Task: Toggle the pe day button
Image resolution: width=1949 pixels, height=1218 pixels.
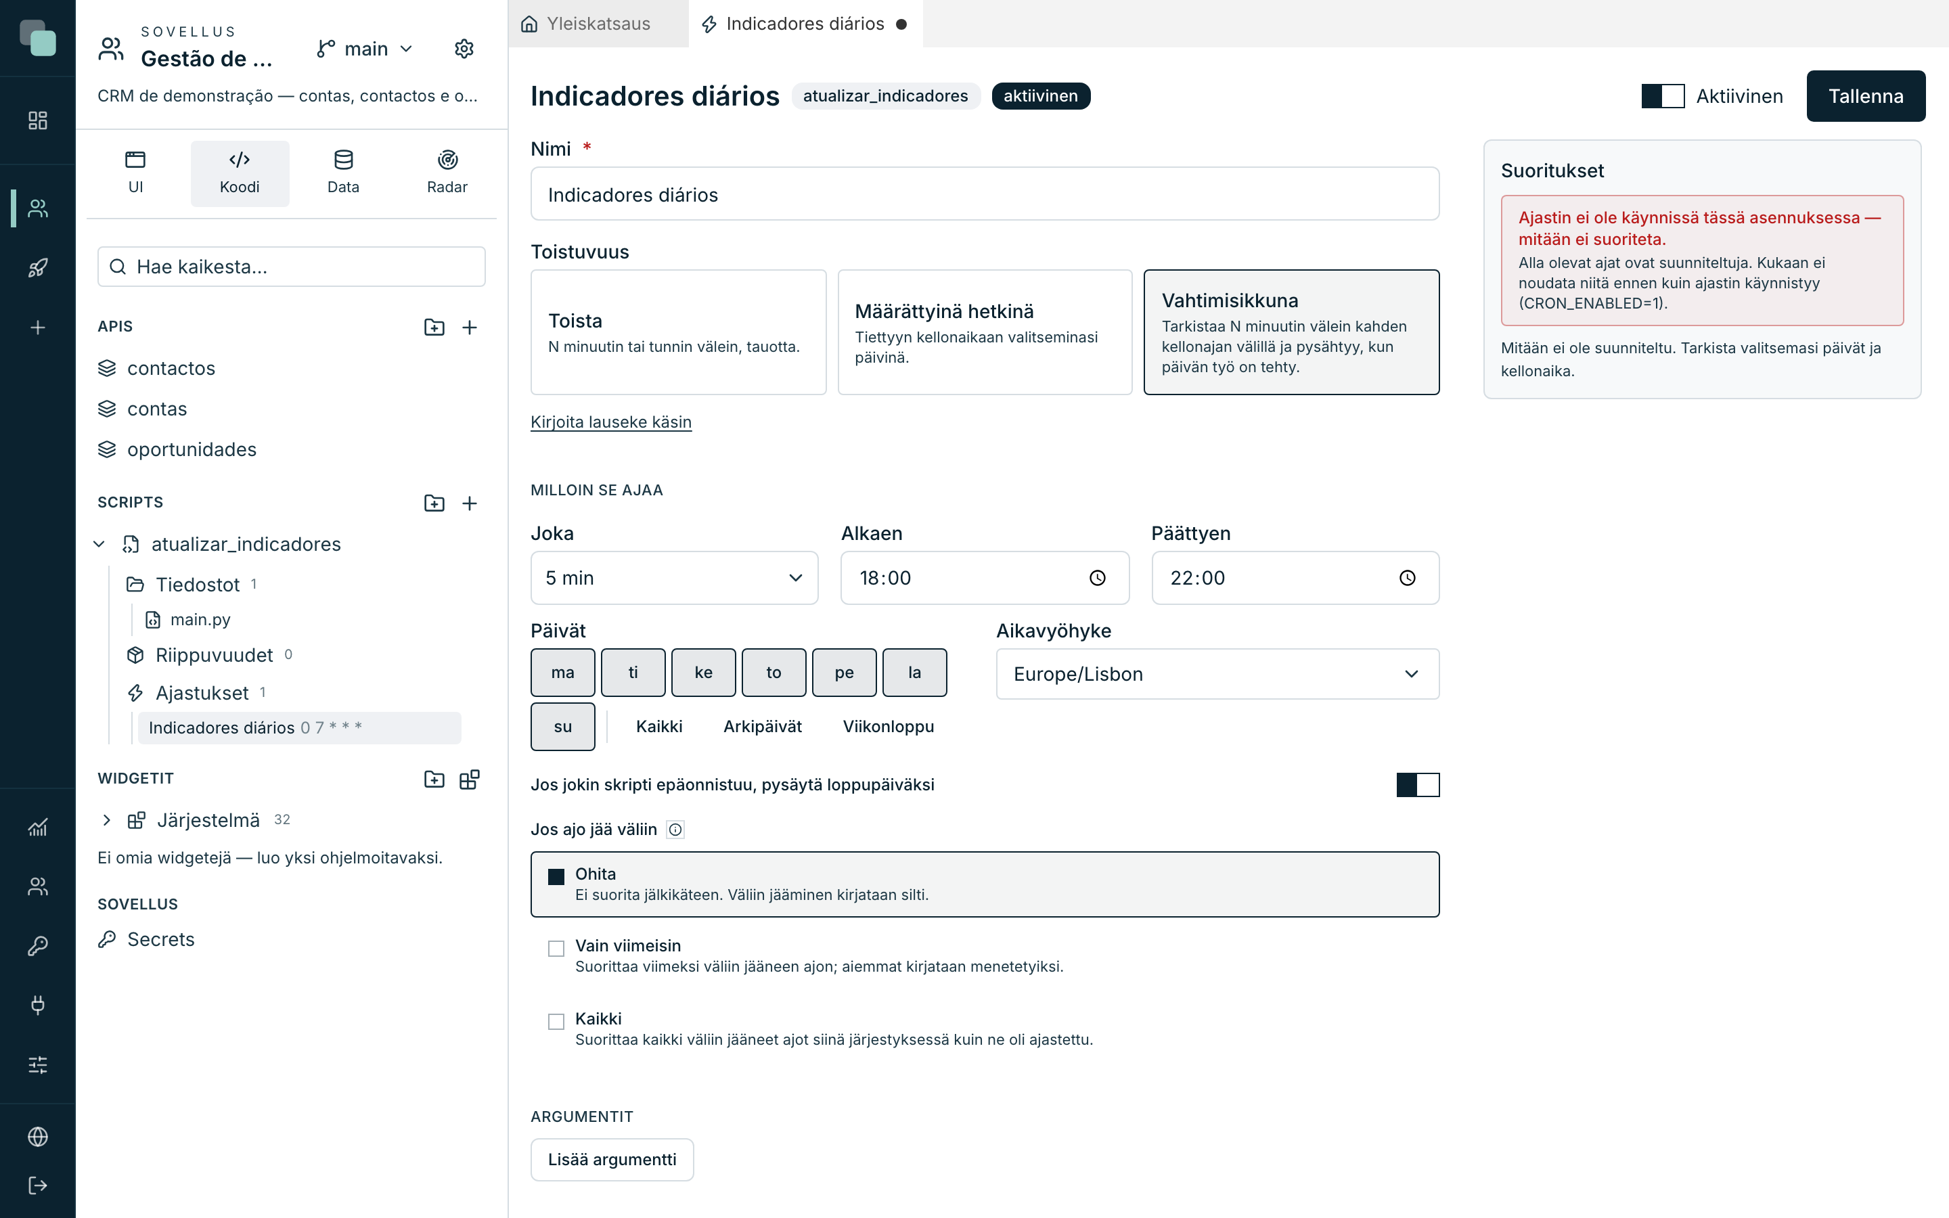Action: click(x=844, y=672)
